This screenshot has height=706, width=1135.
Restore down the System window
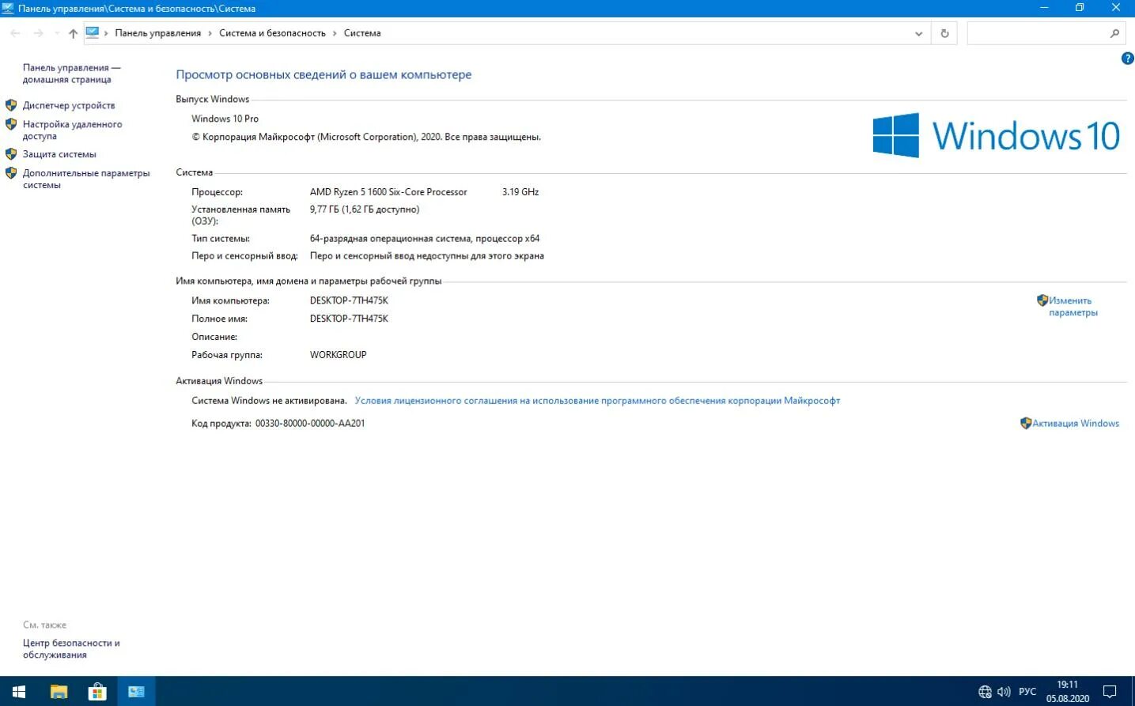point(1080,8)
